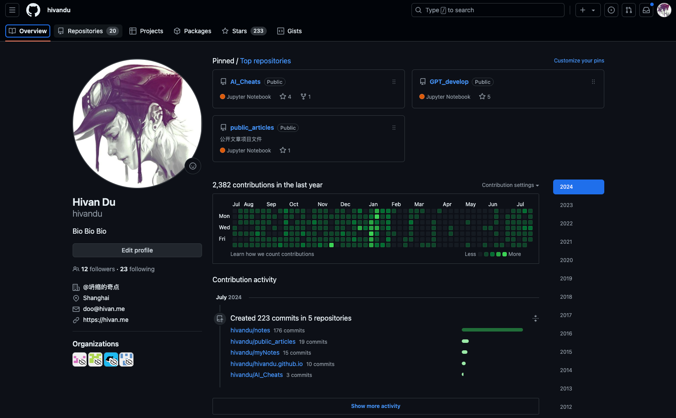Open the Issues icon in header
Image resolution: width=676 pixels, height=418 pixels.
click(611, 10)
